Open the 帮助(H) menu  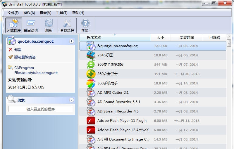(x=78, y=13)
